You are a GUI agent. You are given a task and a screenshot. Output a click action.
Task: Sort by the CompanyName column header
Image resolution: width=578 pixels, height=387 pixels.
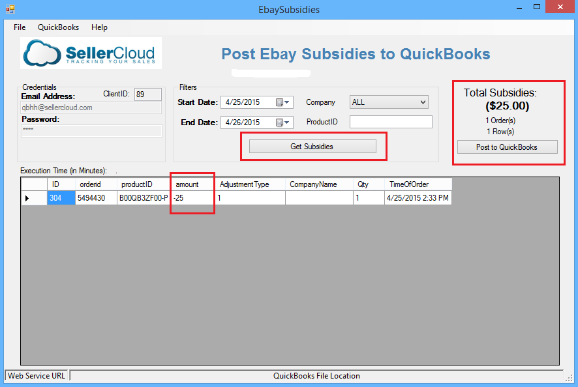point(319,184)
